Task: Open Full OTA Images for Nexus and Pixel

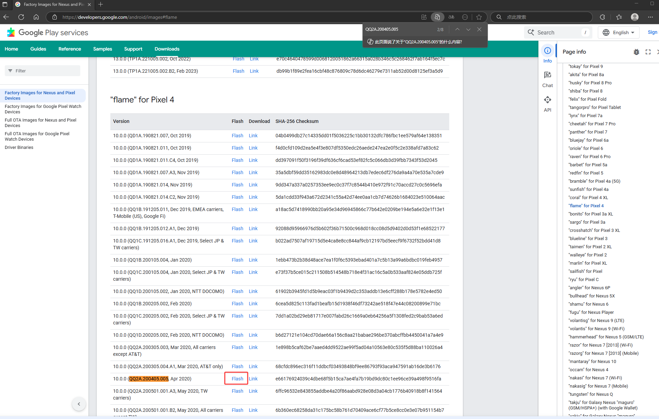Action: pyautogui.click(x=40, y=123)
